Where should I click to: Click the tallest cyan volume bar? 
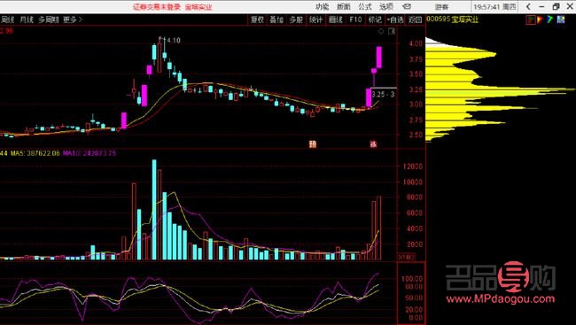click(x=154, y=210)
